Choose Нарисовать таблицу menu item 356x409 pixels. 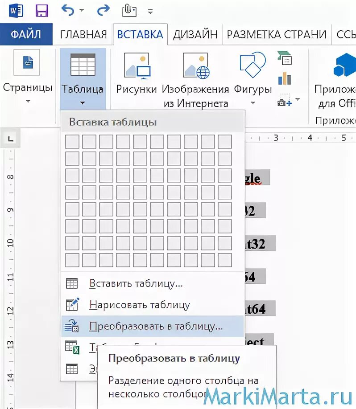(152, 305)
